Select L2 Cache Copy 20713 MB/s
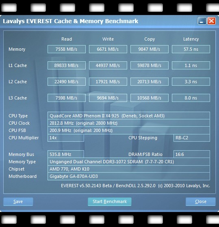 [x=150, y=82]
